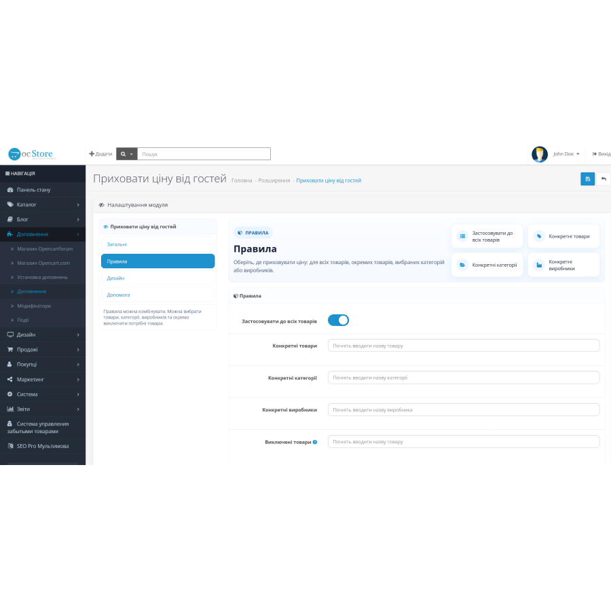Open Система управления забытыми товарами item

43,428
